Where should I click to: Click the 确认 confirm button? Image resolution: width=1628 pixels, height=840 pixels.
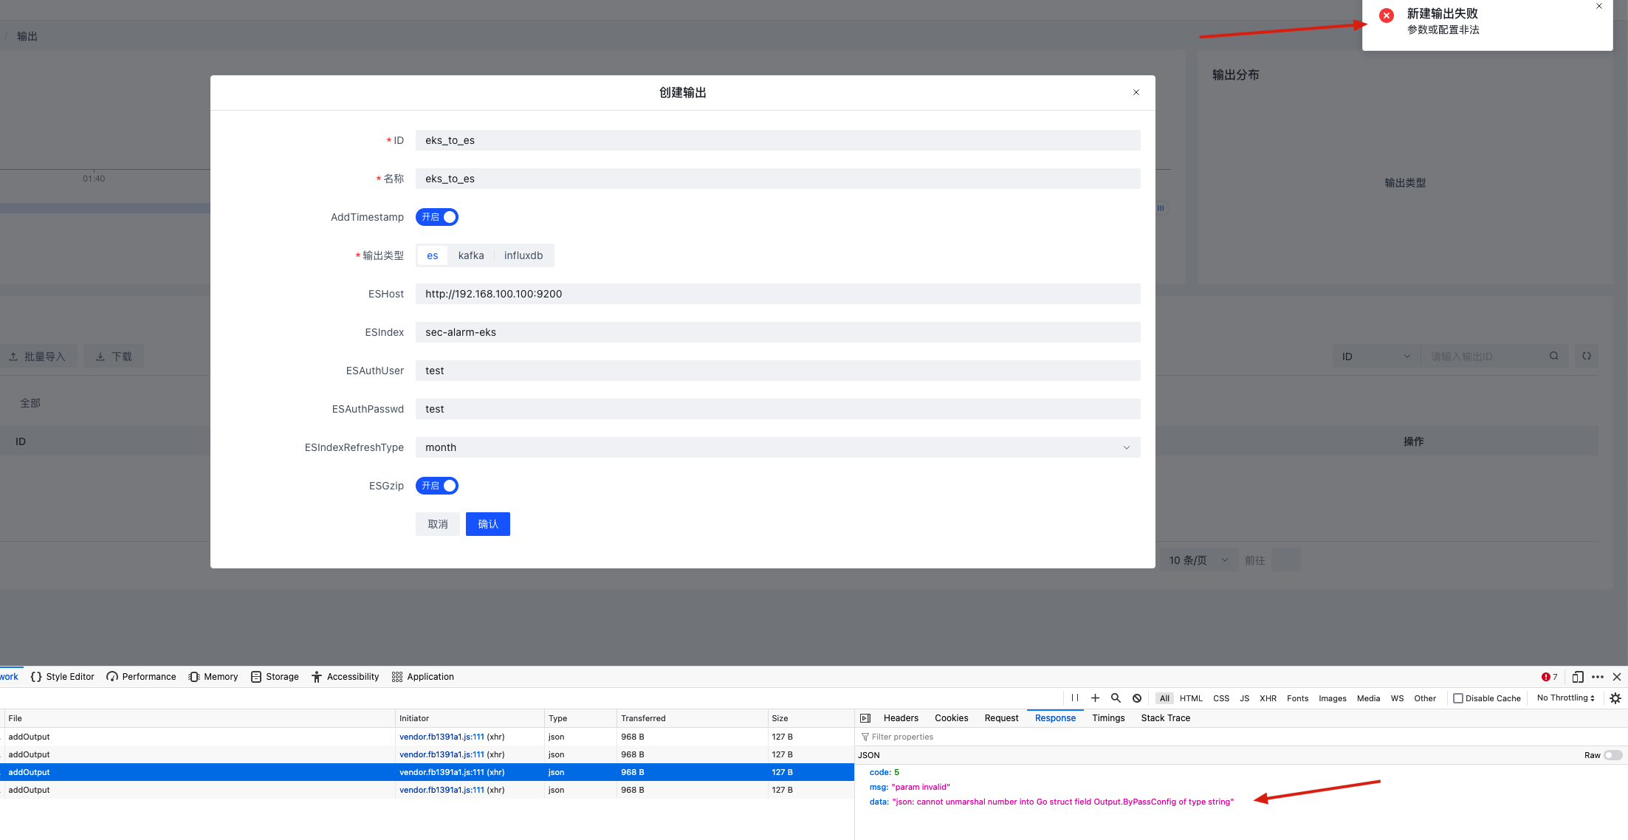488,524
